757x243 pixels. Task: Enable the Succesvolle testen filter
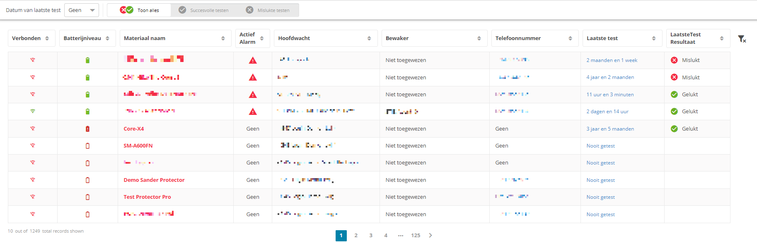tap(204, 10)
